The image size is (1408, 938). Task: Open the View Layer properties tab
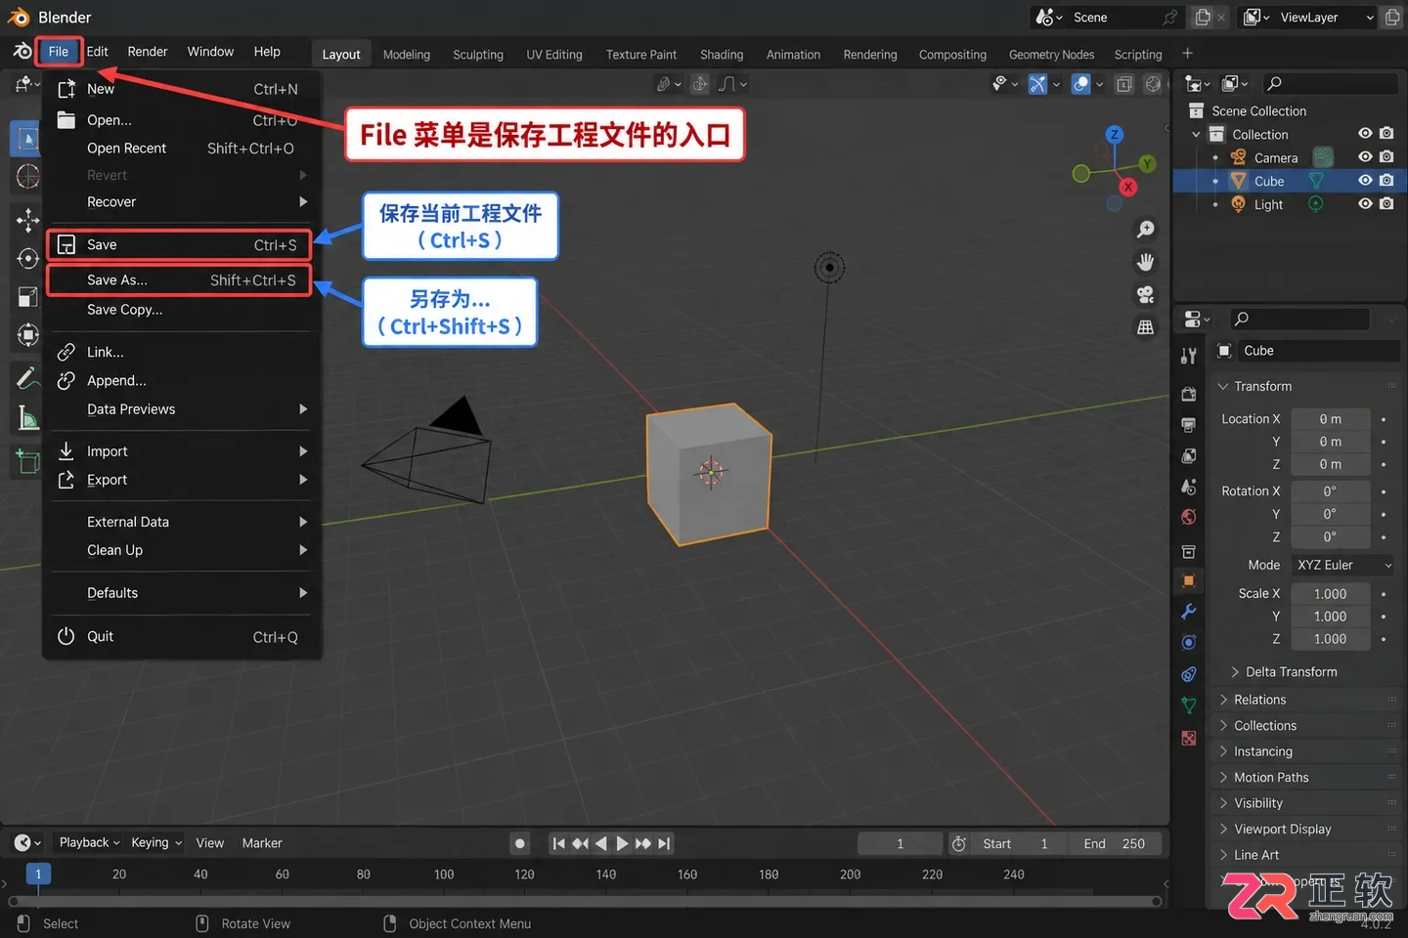point(1189,456)
